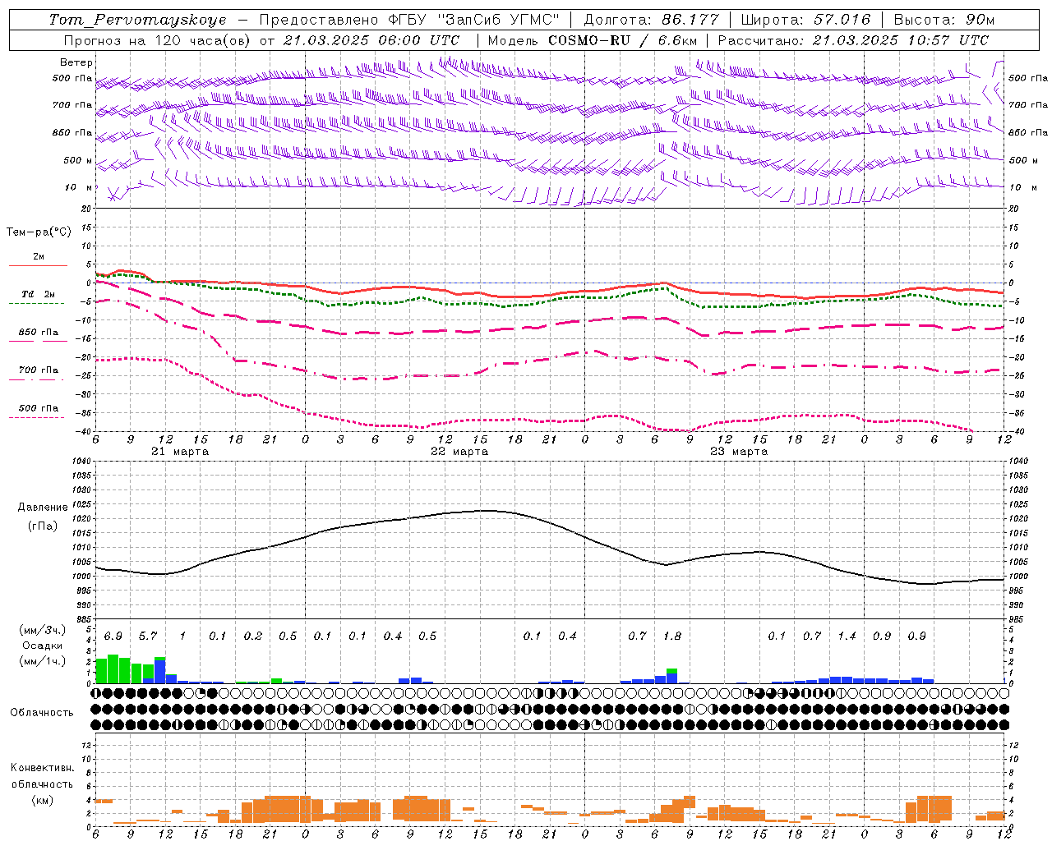Click the red 2м legend line sample

38,265
